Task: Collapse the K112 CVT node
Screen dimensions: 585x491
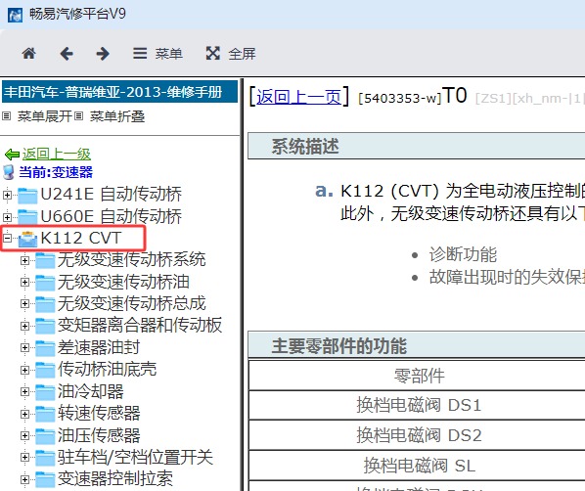Action: pyautogui.click(x=7, y=238)
